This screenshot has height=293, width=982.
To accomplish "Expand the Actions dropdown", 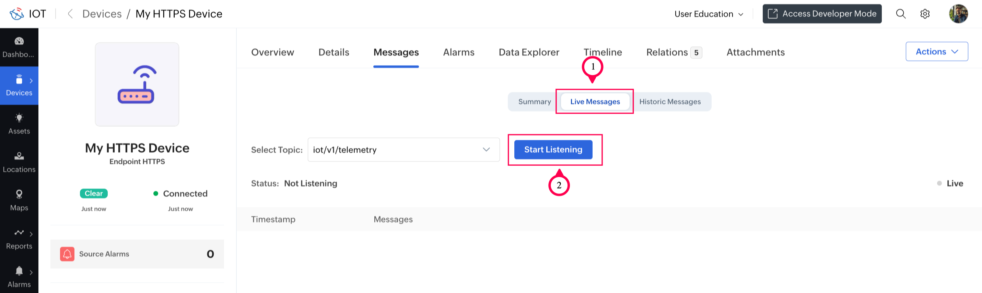I will pos(936,52).
